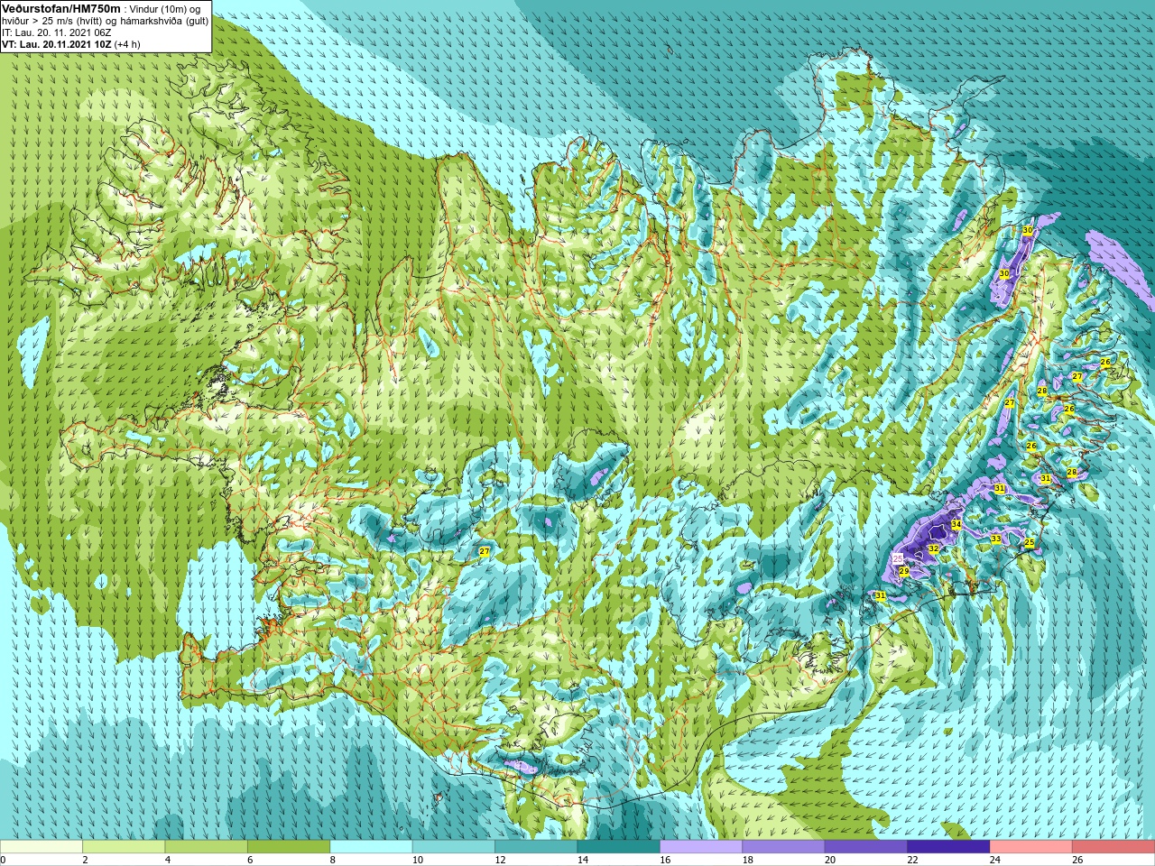Click the IT initial time line 06Z
The image size is (1155, 866).
(x=56, y=32)
